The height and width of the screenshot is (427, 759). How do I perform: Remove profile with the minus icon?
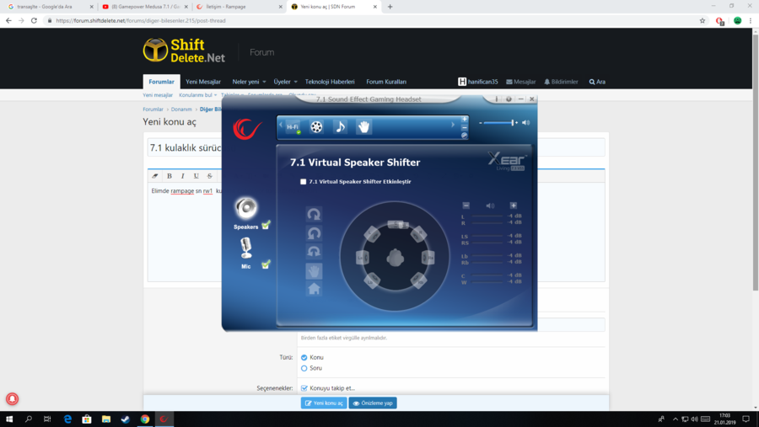[x=464, y=127]
